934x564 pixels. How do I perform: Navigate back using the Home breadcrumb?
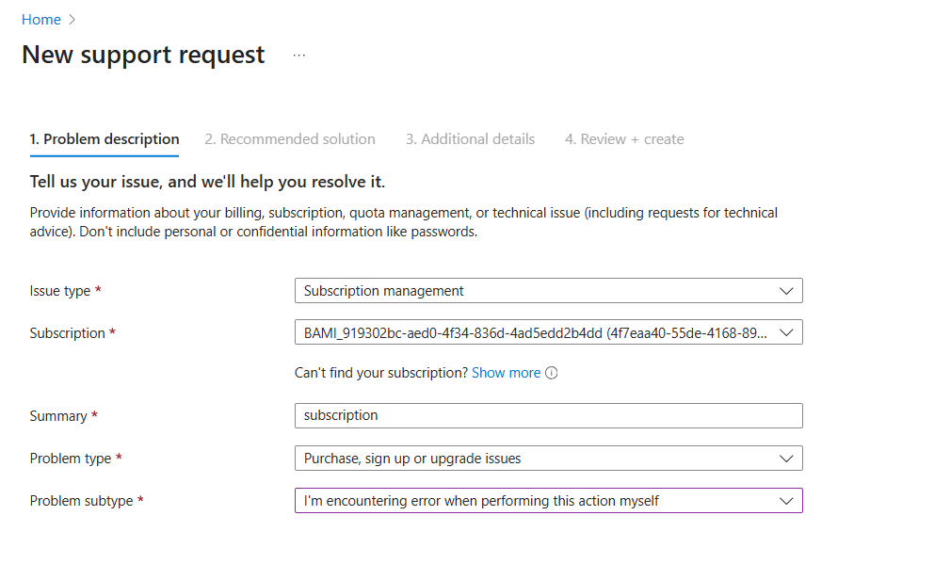(x=40, y=19)
